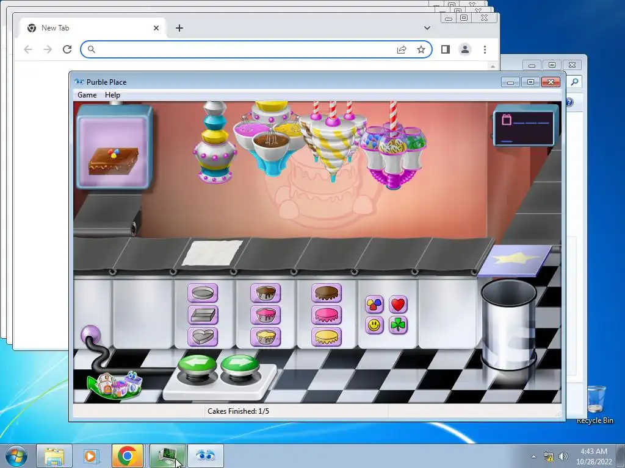Open the Windows Start menu
Image resolution: width=625 pixels, height=468 pixels.
click(x=16, y=456)
